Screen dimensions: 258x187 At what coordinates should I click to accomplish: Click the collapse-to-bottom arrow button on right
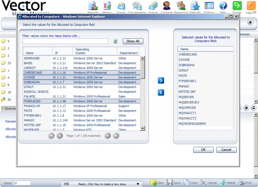[x=254, y=108]
